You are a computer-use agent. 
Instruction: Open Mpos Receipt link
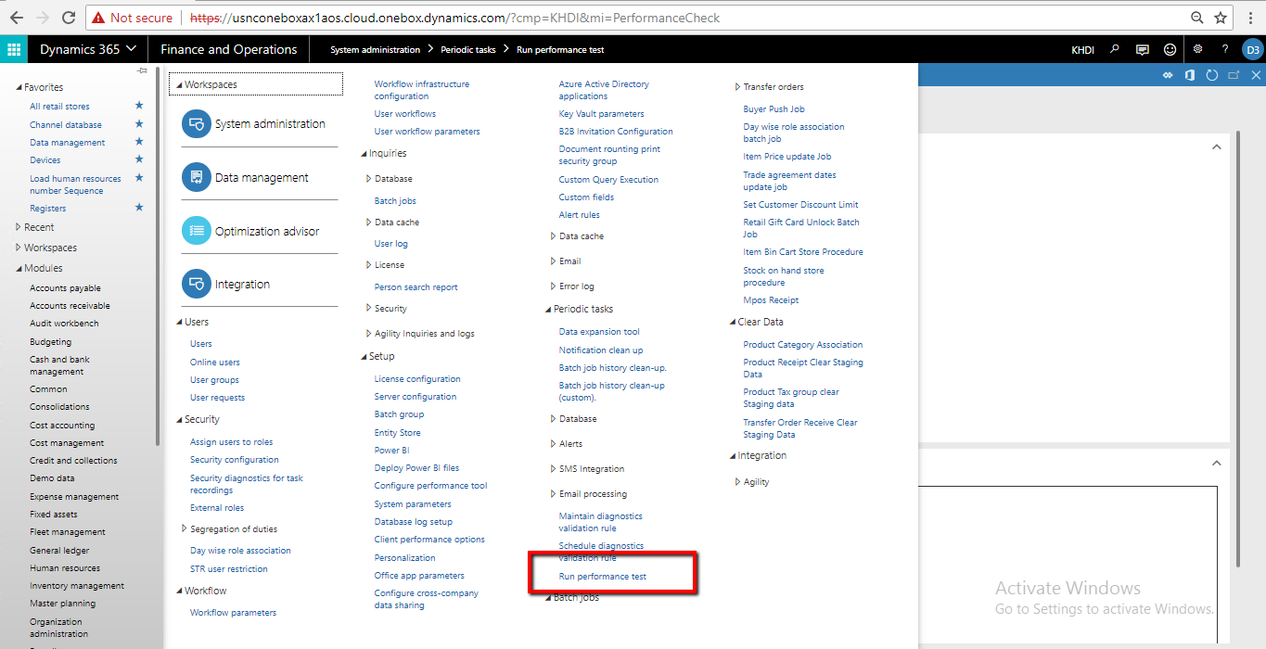point(771,300)
